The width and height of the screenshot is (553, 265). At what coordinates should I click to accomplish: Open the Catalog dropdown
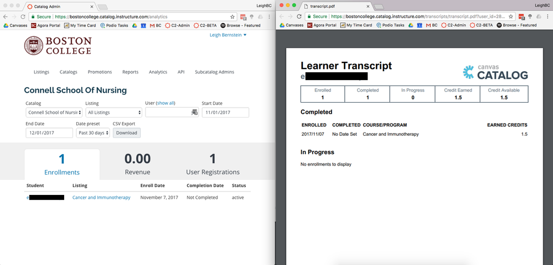54,113
